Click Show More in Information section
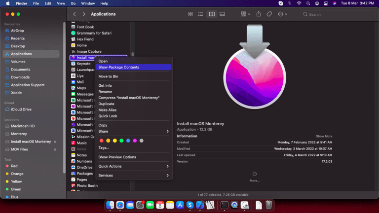The image size is (379, 213). (324, 136)
